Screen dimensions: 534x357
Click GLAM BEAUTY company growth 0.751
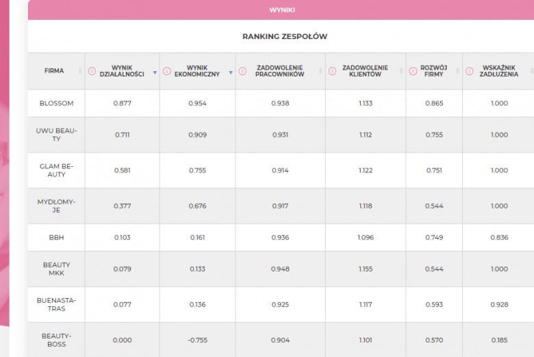tap(434, 170)
